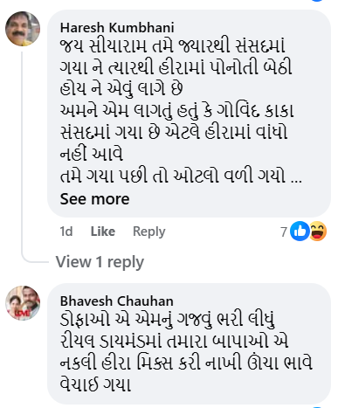This screenshot has height=408, width=338.
Task: Click the last line વેચાઈ ગયા
Action: [95, 384]
